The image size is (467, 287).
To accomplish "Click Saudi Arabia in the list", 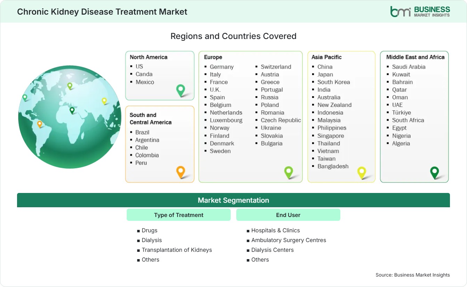I will (409, 67).
